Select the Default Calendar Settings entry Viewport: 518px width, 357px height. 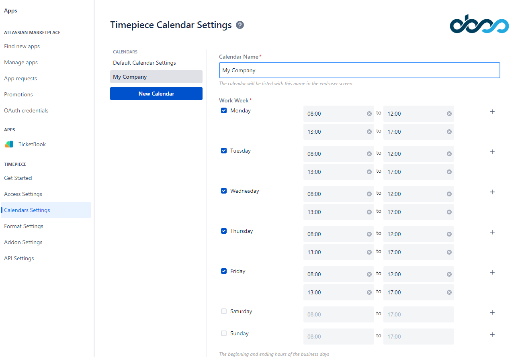(143, 63)
